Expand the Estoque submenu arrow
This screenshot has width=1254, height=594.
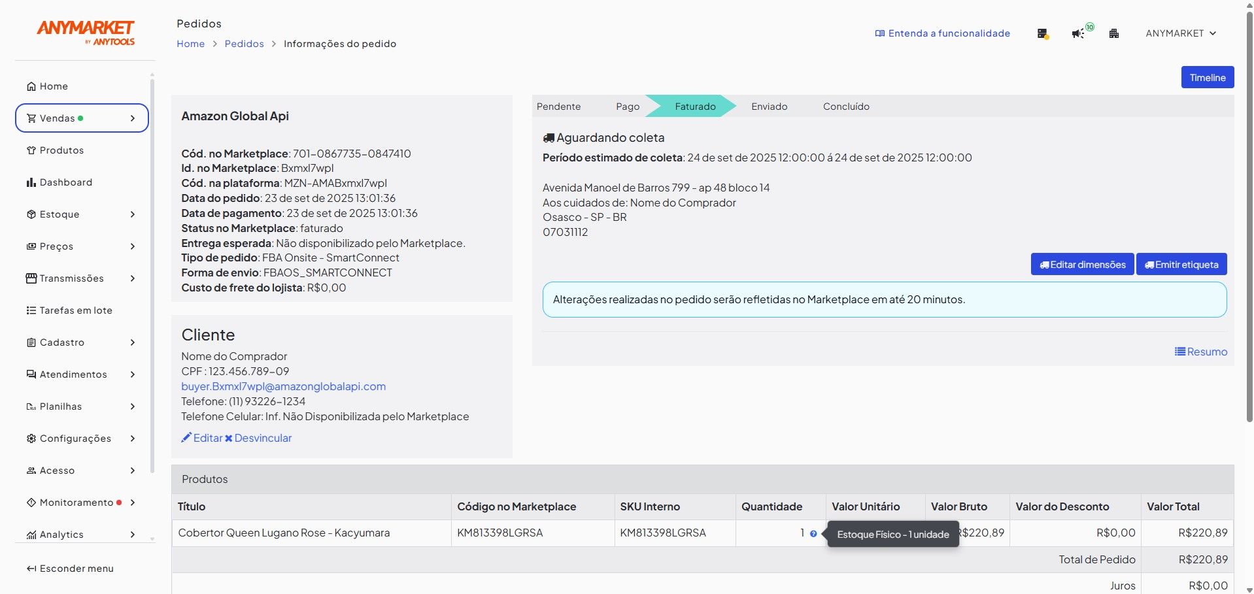(133, 214)
